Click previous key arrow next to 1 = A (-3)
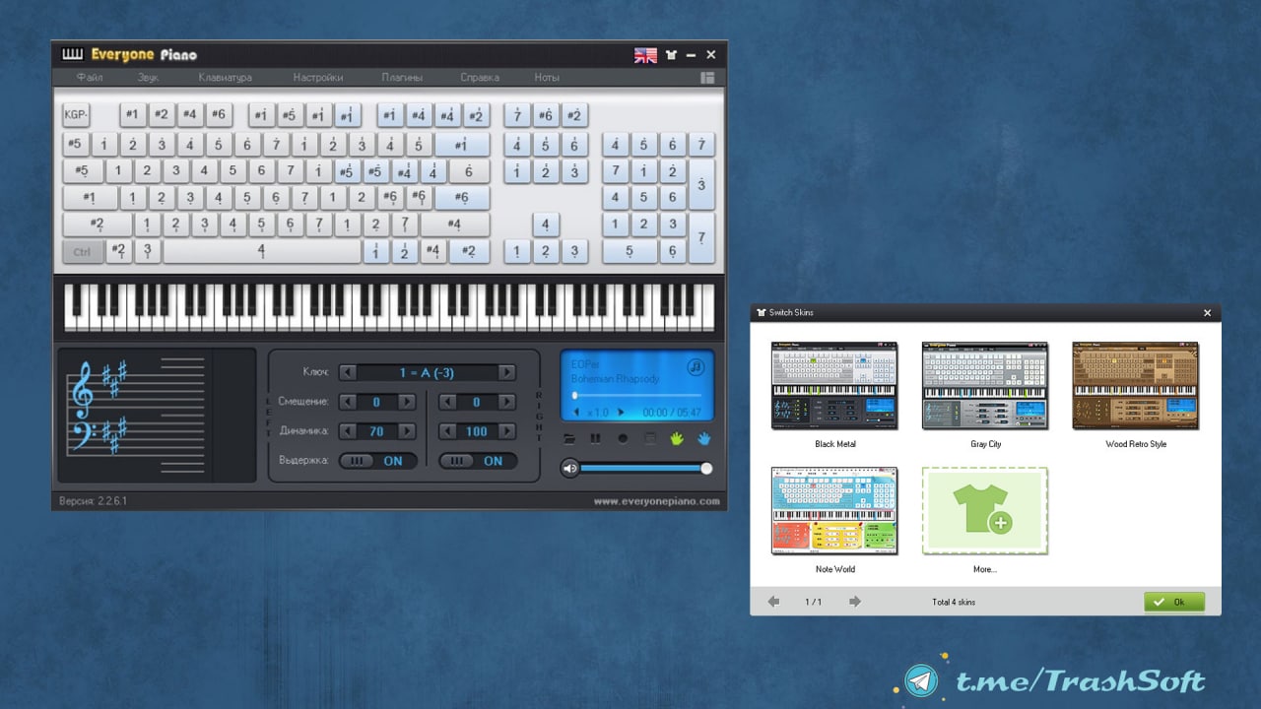Image resolution: width=1261 pixels, height=709 pixels. pos(347,373)
